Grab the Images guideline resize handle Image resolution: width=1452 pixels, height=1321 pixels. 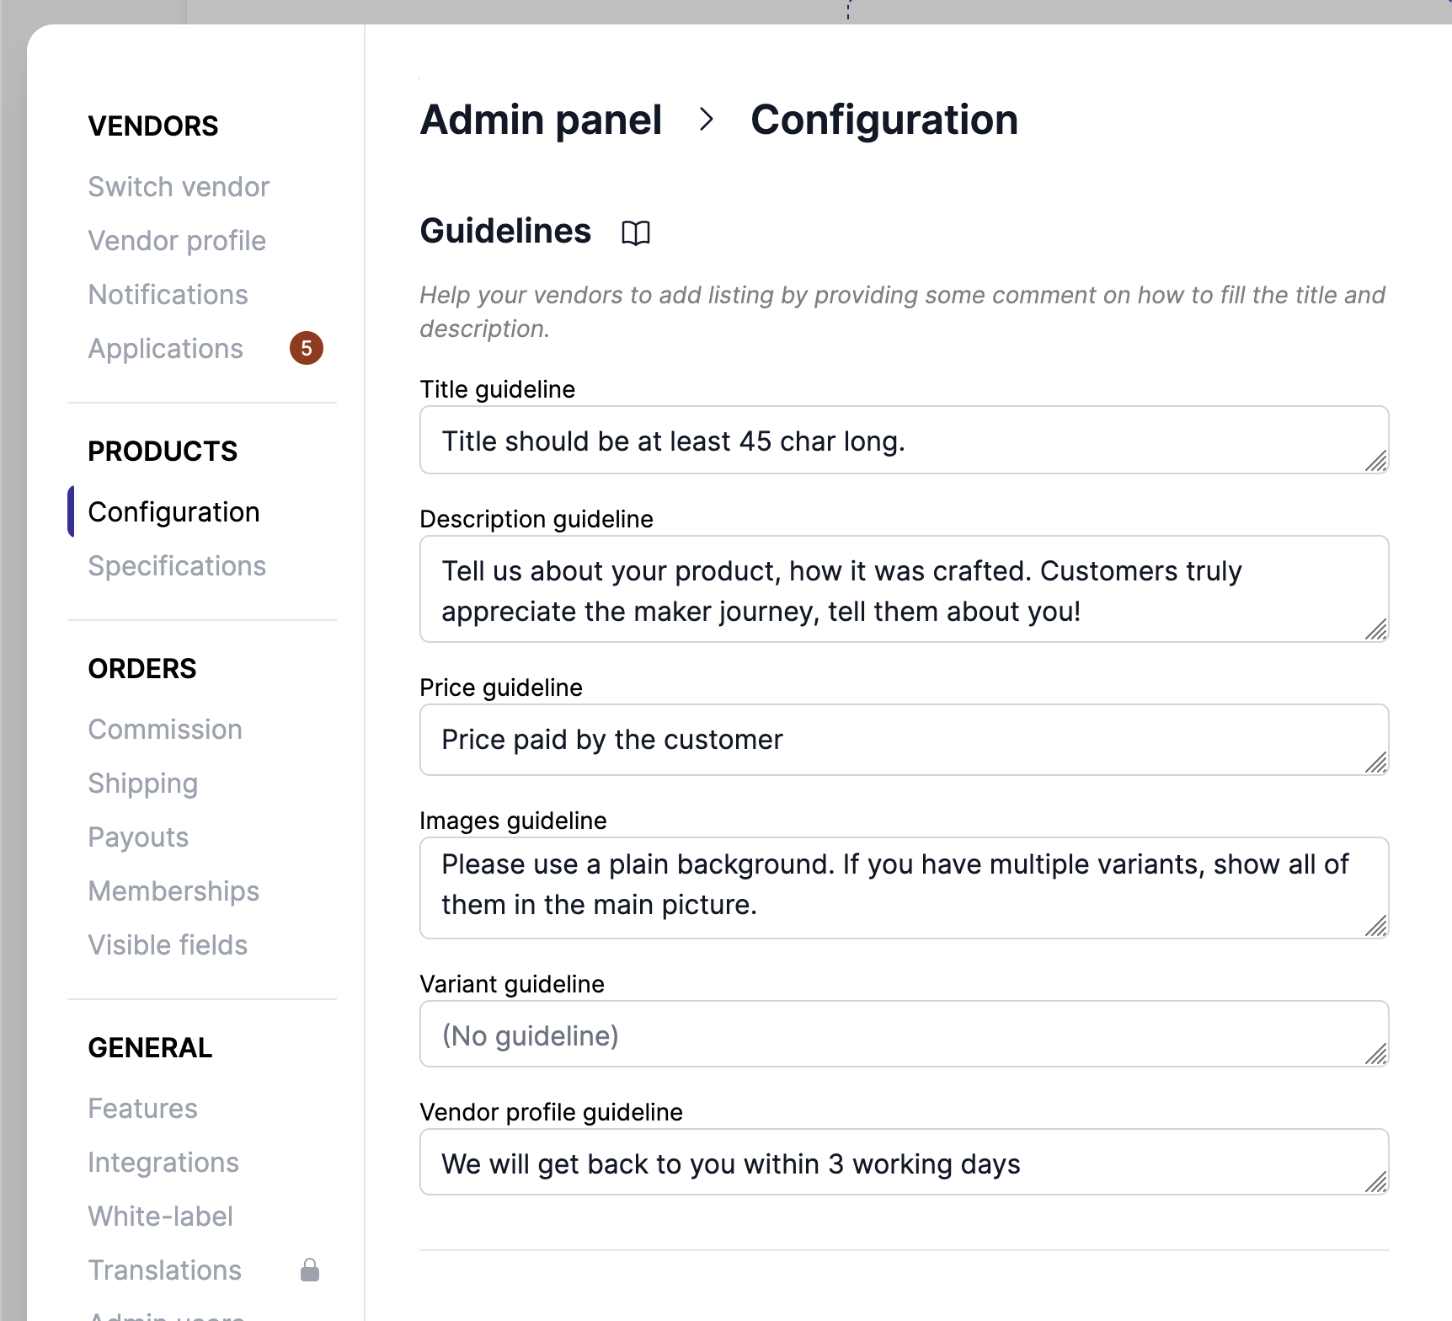click(x=1375, y=926)
